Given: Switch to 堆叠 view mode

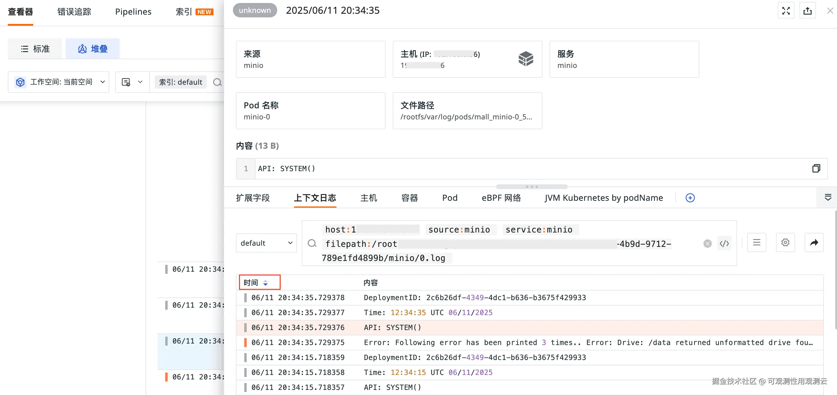Looking at the screenshot, I should pos(93,49).
